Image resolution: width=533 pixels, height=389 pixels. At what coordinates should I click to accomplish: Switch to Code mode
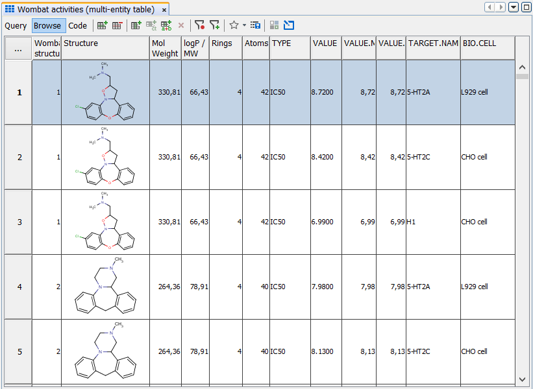point(78,26)
